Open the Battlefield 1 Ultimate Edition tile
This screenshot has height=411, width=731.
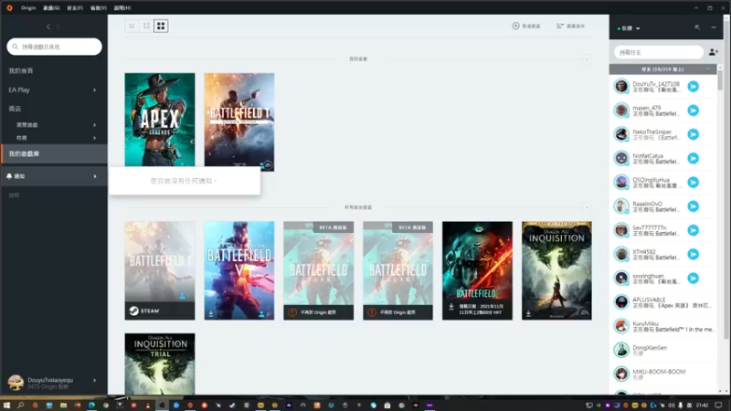(x=239, y=122)
